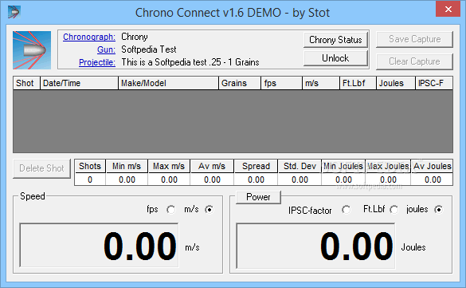Click the bullet logo image
The width and height of the screenshot is (466, 288).
32,50
